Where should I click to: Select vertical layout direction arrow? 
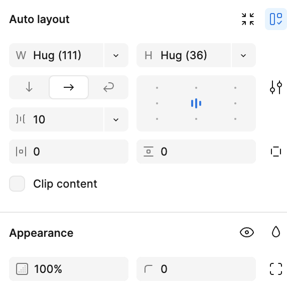coord(29,87)
